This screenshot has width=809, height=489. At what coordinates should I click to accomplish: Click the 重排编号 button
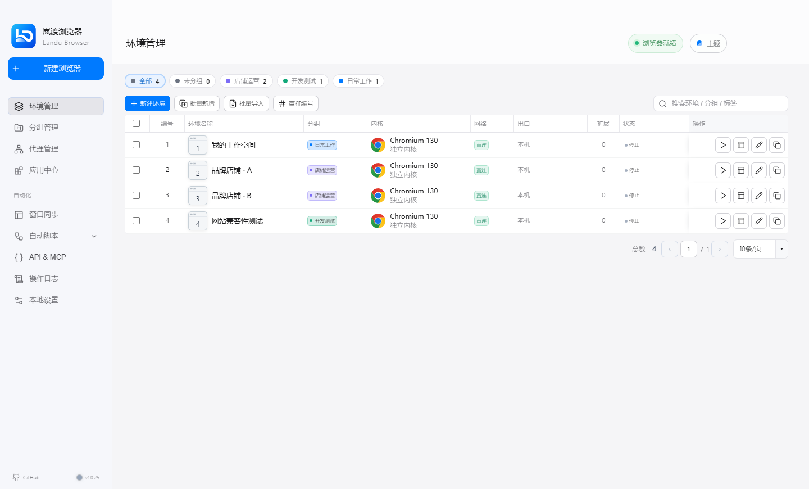pos(296,103)
